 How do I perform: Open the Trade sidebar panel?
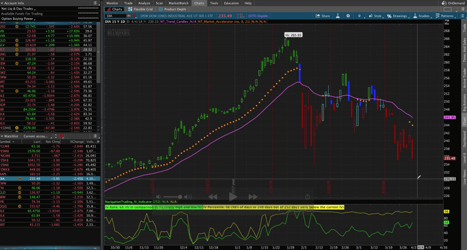464,28
